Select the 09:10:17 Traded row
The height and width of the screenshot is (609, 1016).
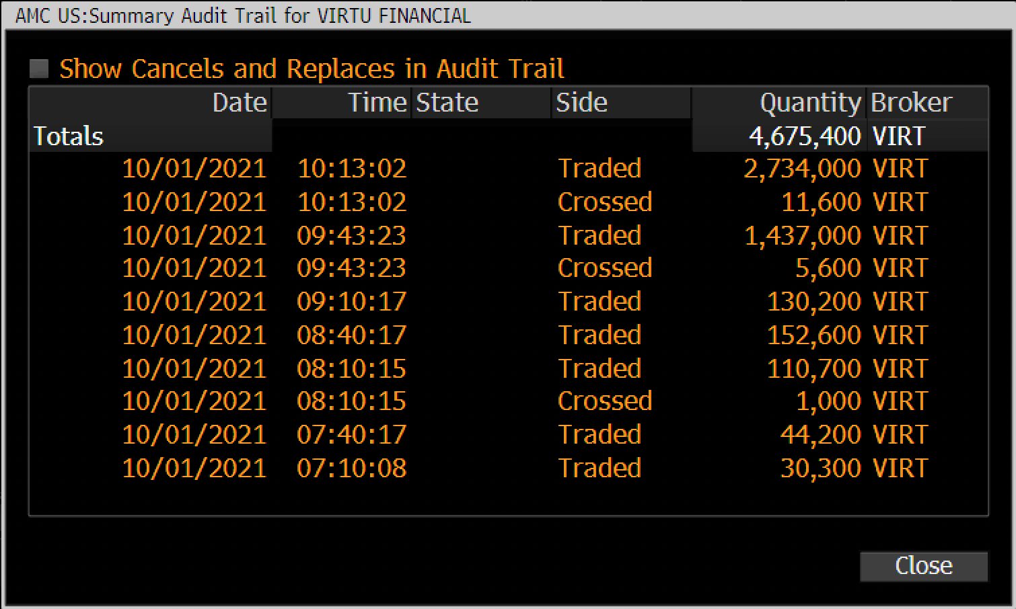[471, 301]
